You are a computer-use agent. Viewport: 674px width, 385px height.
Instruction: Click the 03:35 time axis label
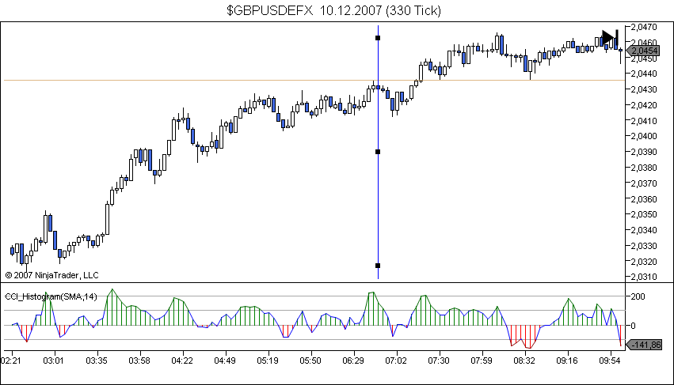click(97, 360)
